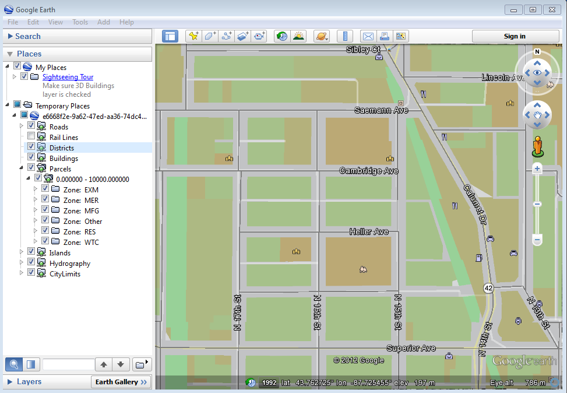The image size is (567, 393).
Task: Add an Image Overlay
Action: [x=242, y=36]
